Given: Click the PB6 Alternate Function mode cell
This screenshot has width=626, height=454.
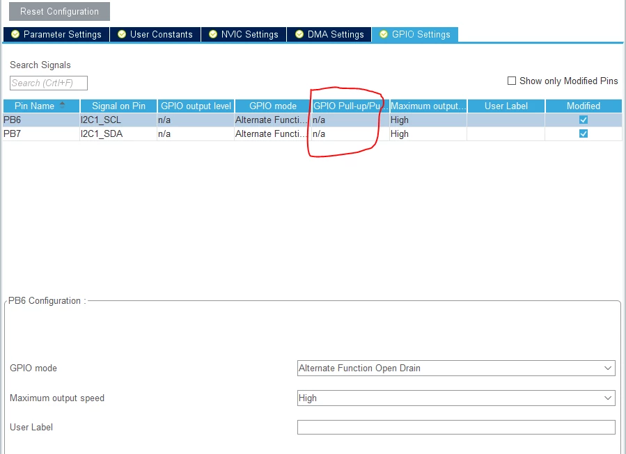Looking at the screenshot, I should pyautogui.click(x=273, y=120).
